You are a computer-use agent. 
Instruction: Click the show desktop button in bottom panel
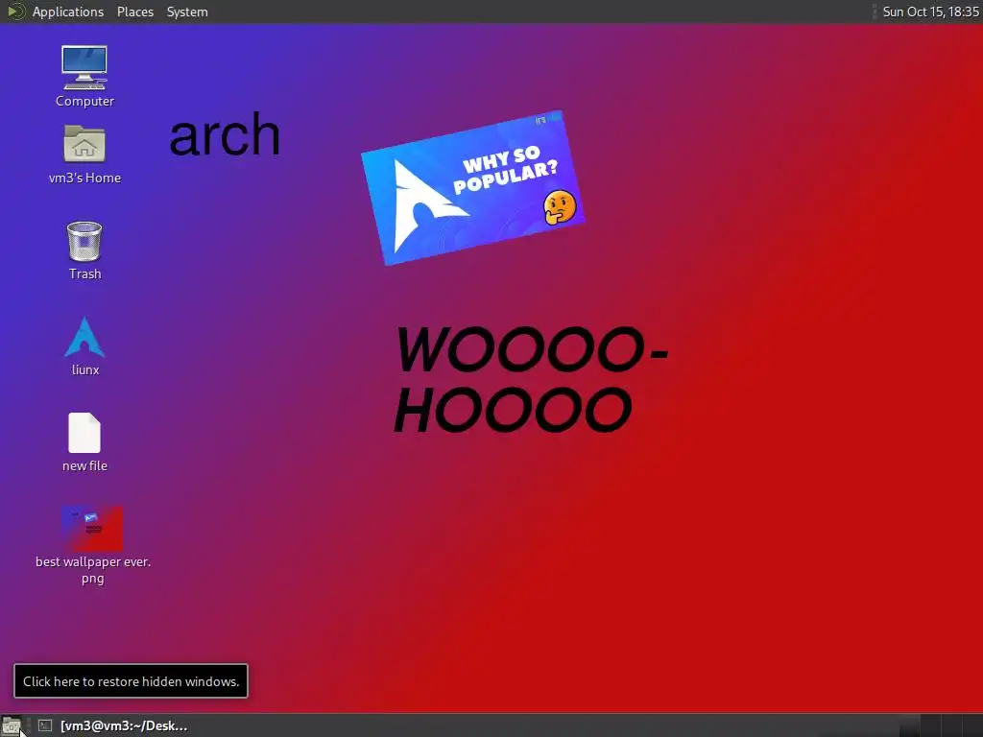[12, 725]
